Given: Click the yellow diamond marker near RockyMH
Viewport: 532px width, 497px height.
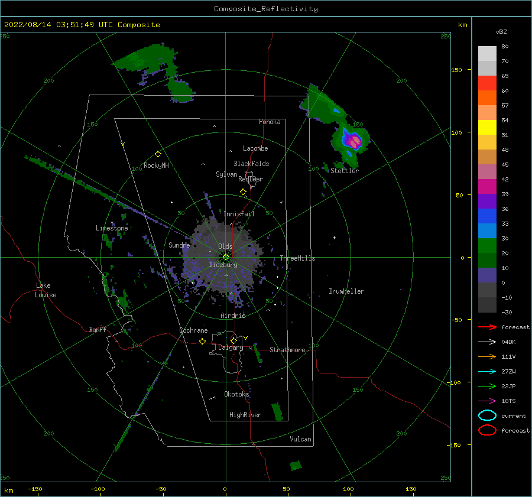Looking at the screenshot, I should pos(158,154).
